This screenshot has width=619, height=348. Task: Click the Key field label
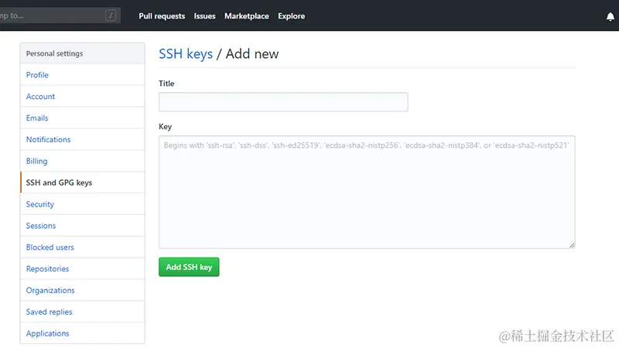(x=165, y=127)
